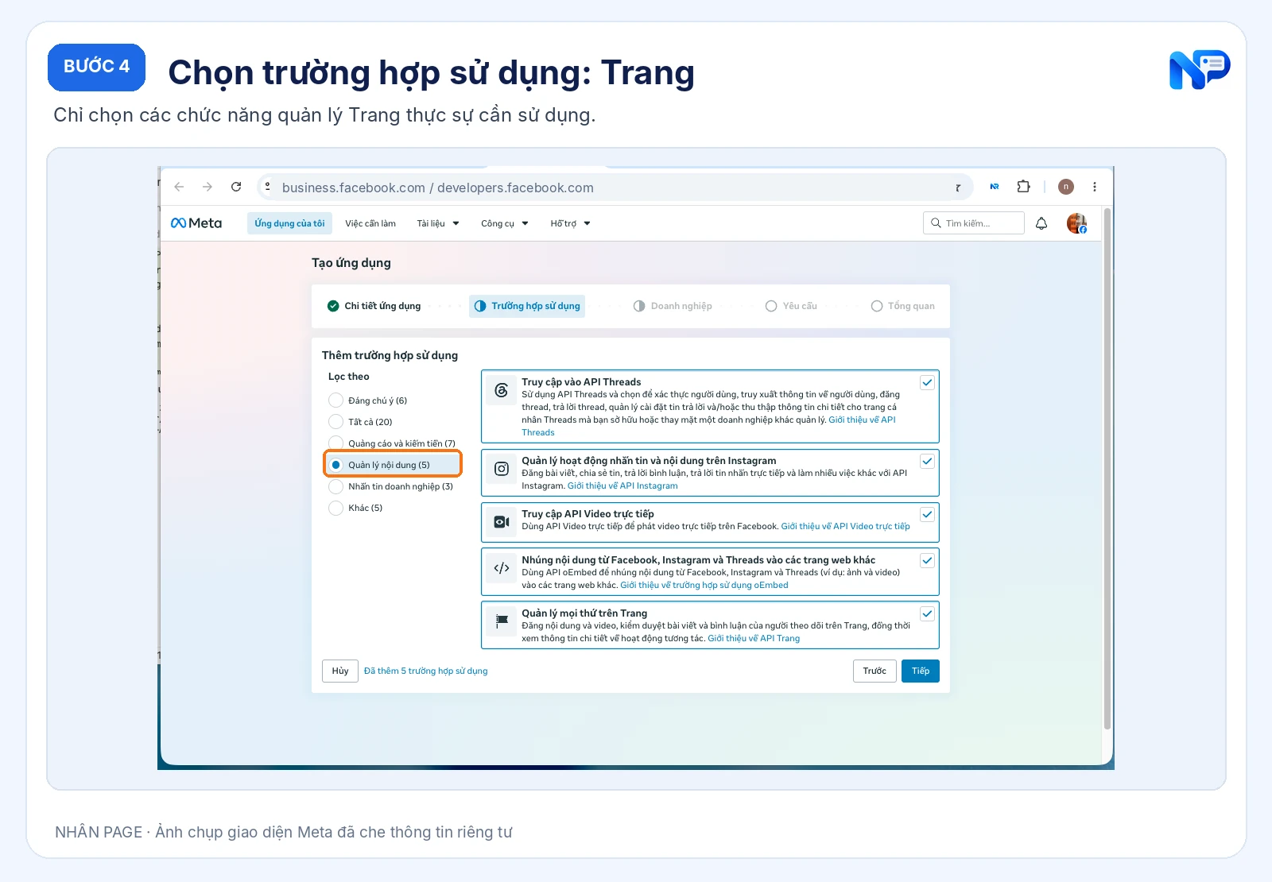Viewport: 1272px width, 882px height.
Task: Click the live video camera icon
Action: point(502,522)
